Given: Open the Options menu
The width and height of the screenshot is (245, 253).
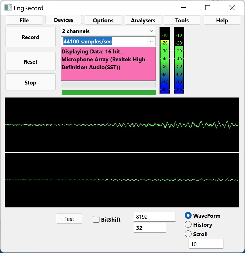Looking at the screenshot, I should click(x=103, y=20).
